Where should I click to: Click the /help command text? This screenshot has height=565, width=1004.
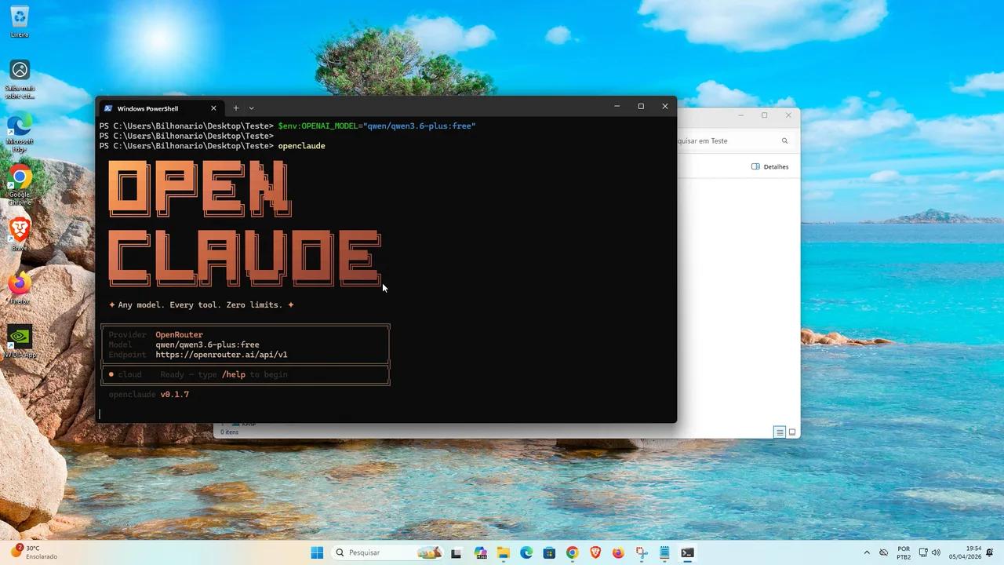234,374
